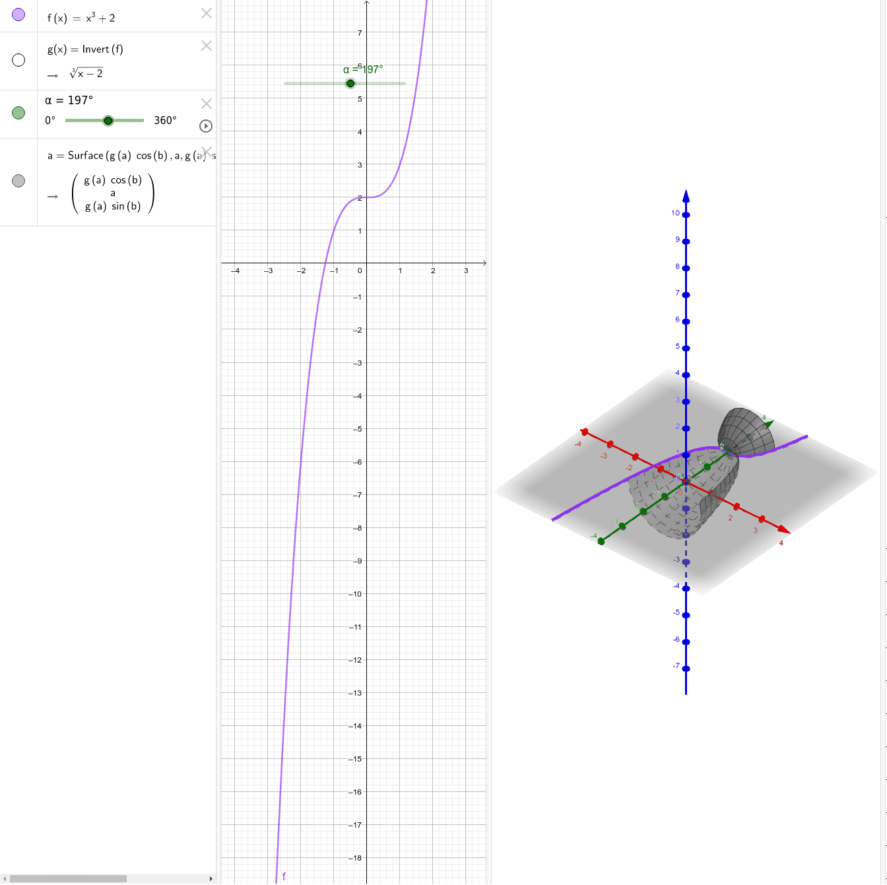Click the purple curve label f
Screen dimensions: 887x885
284,876
